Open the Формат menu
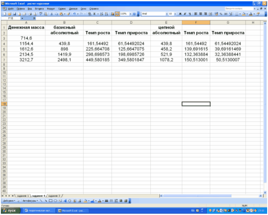The width and height of the screenshot is (268, 215). tap(51, 9)
